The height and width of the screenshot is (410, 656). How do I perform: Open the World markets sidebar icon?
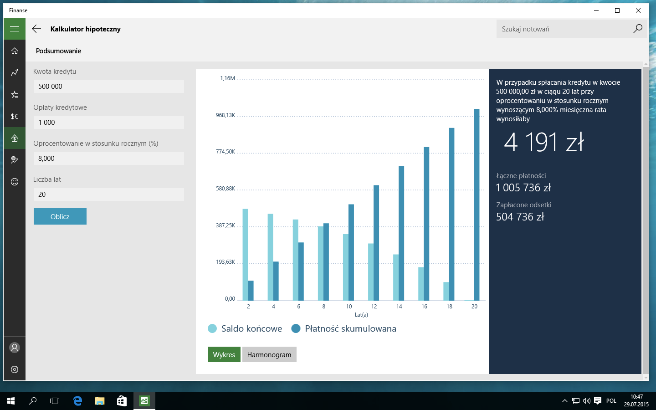[x=15, y=160]
